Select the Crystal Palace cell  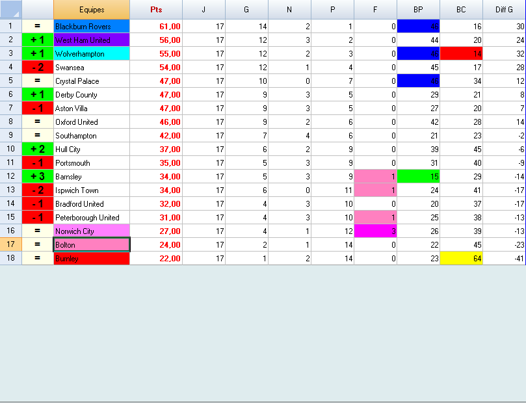tap(92, 81)
